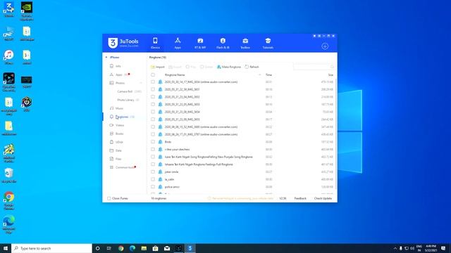
Task: Click Make Ringtone in the toolbar
Action: [229, 67]
